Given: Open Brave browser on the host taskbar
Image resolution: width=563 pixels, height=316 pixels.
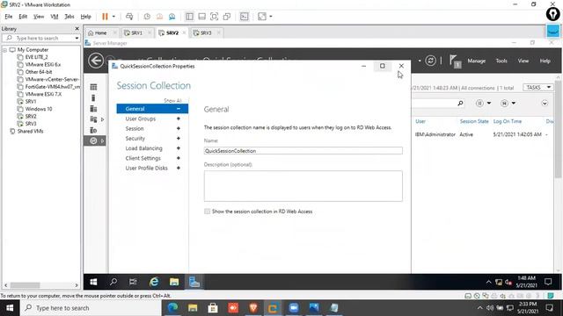Looking at the screenshot, I should click(x=253, y=308).
